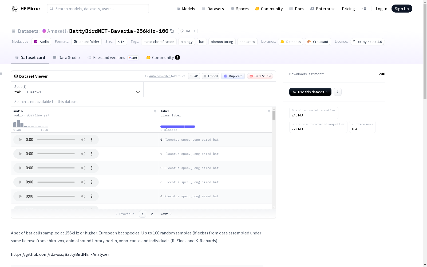Expand the cc-by-nc-sa-4.0 license tag

(x=367, y=42)
